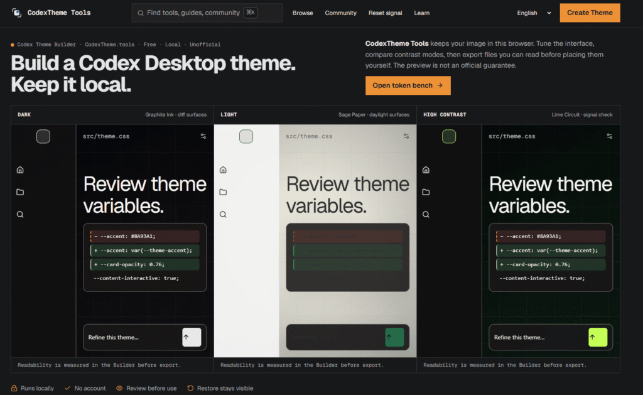This screenshot has height=395, width=643.
Task: Click the home icon in High Contrast preview
Action: pyautogui.click(x=426, y=170)
